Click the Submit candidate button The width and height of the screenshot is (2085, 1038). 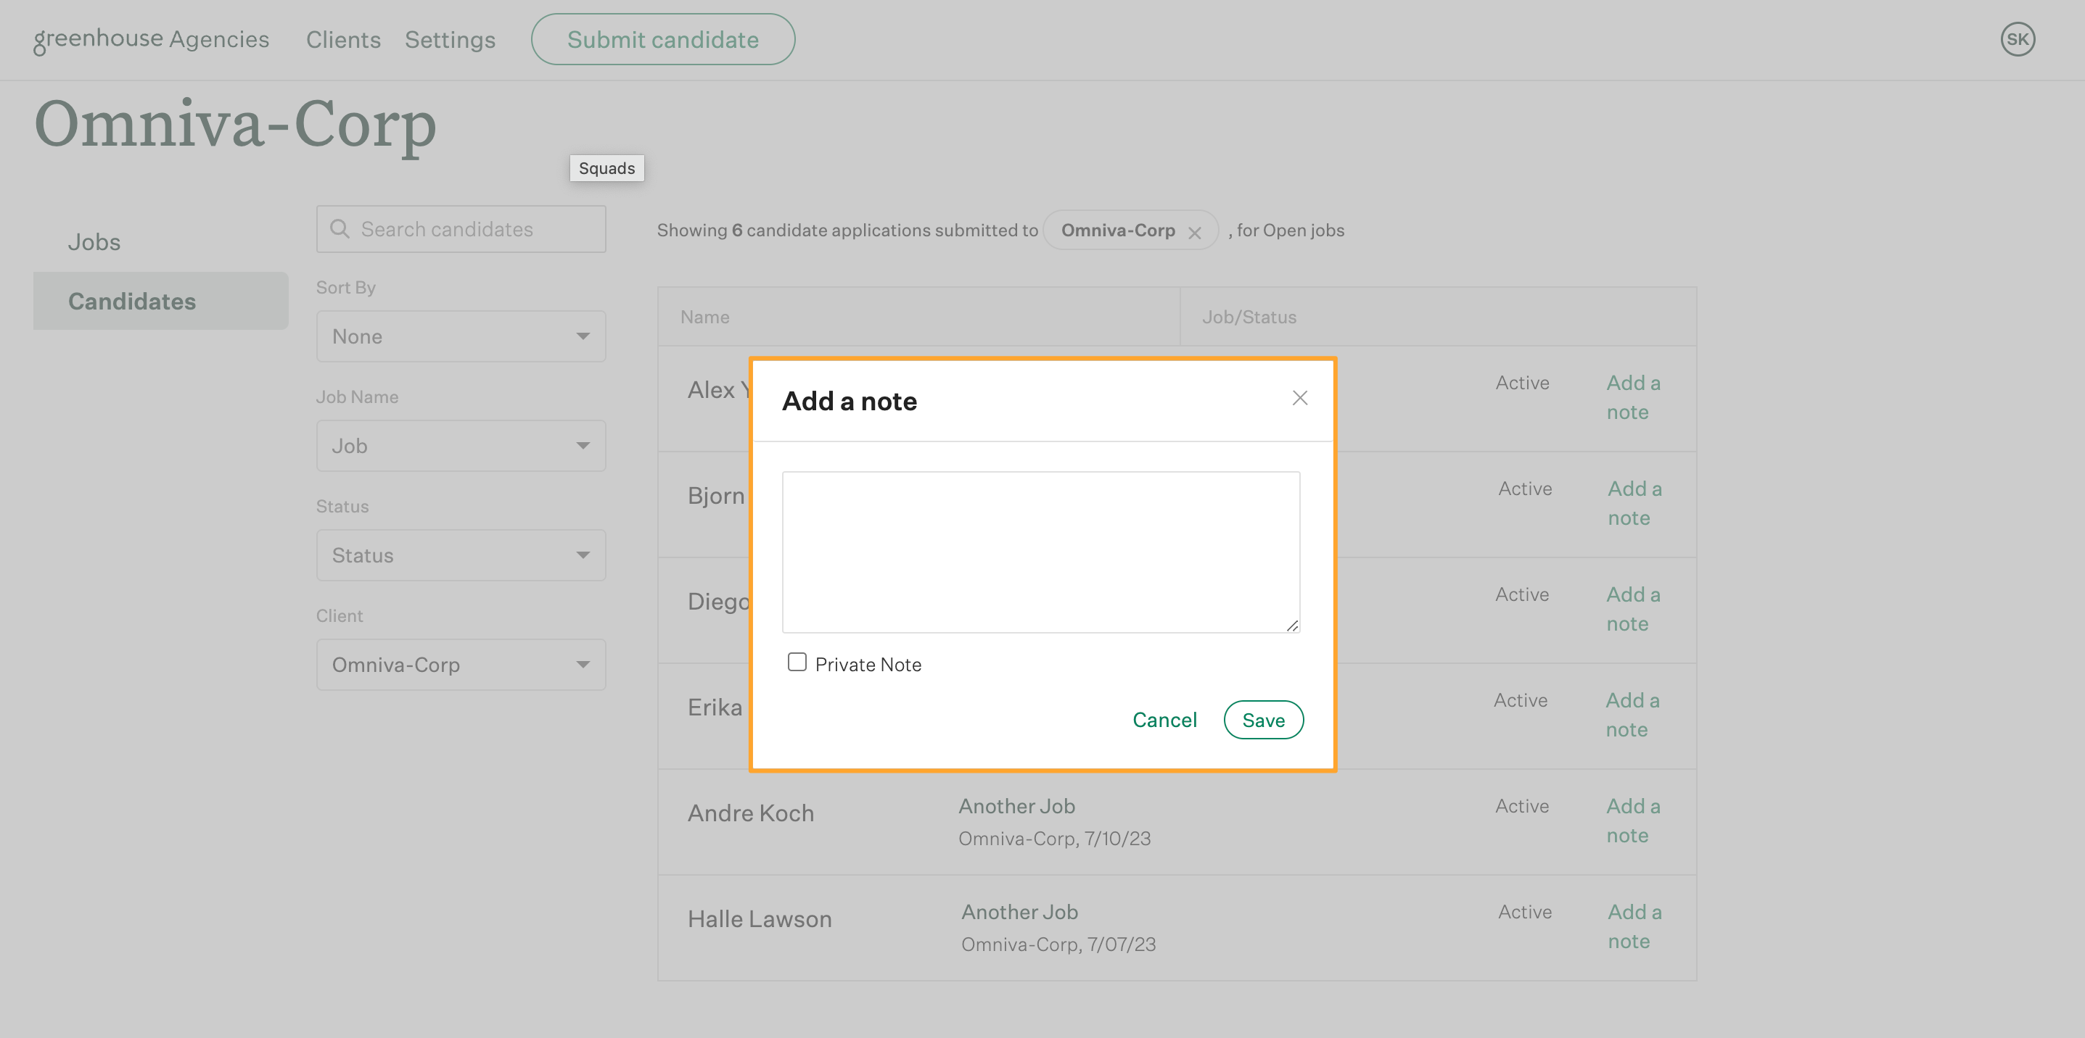tap(663, 39)
